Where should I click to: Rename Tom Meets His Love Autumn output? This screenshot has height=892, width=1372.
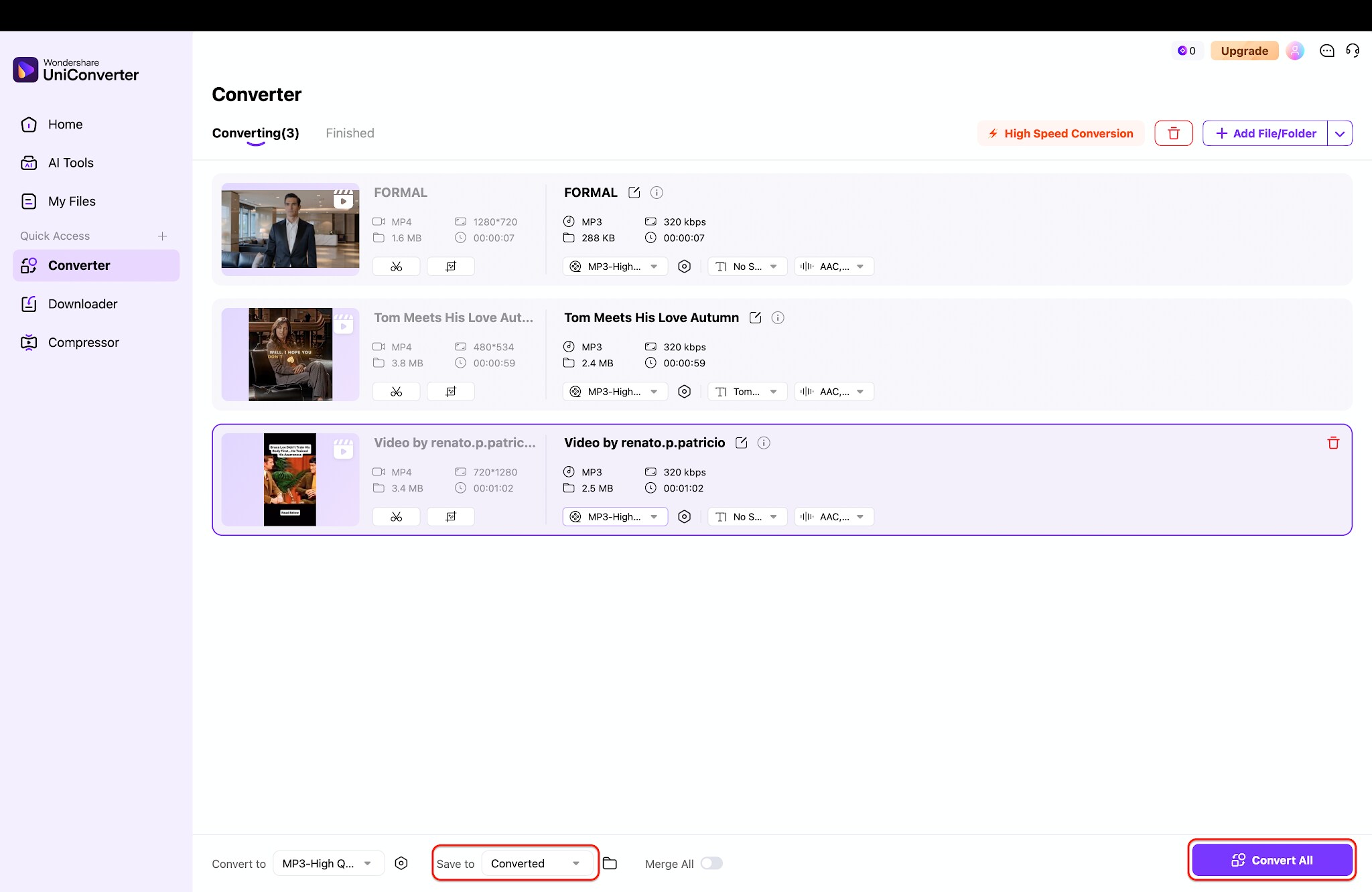click(x=755, y=318)
